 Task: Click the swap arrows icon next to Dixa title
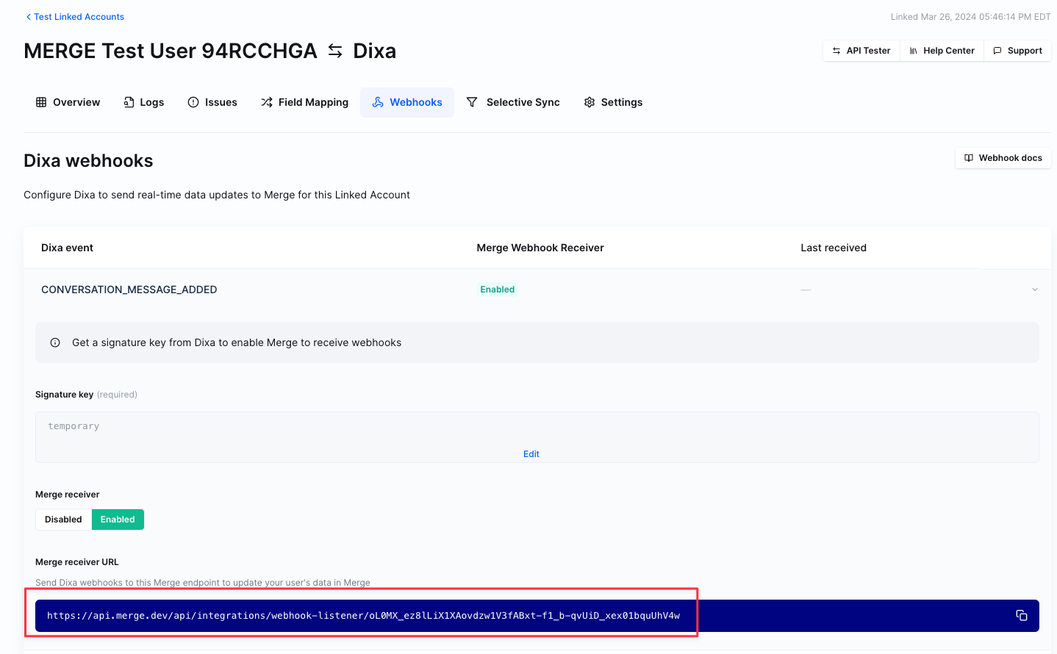[335, 51]
